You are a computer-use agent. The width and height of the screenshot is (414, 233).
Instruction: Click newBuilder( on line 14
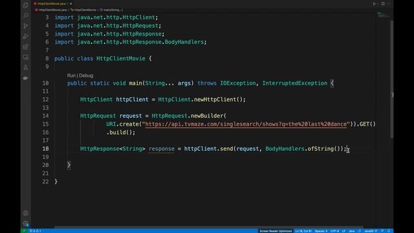208,116
